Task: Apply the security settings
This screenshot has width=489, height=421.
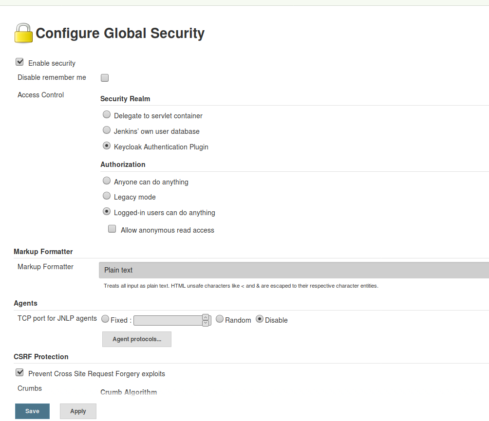Action: (x=78, y=411)
